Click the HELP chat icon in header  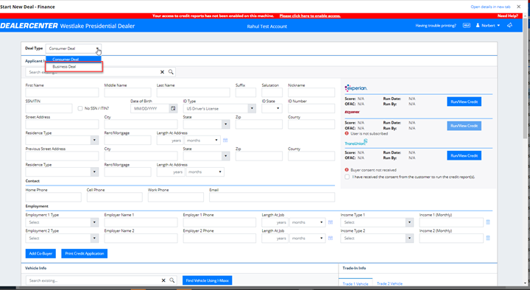(467, 25)
